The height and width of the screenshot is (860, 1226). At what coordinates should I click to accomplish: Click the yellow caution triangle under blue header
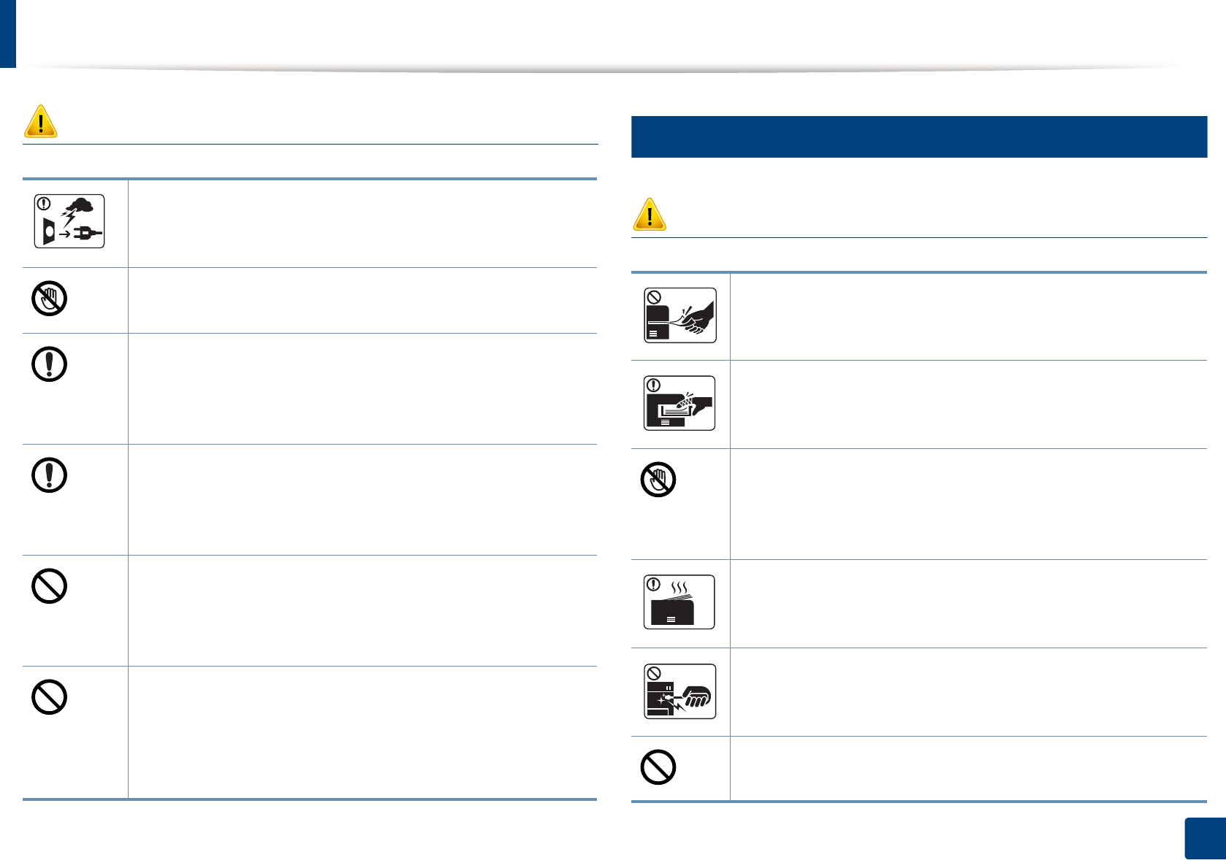click(650, 215)
